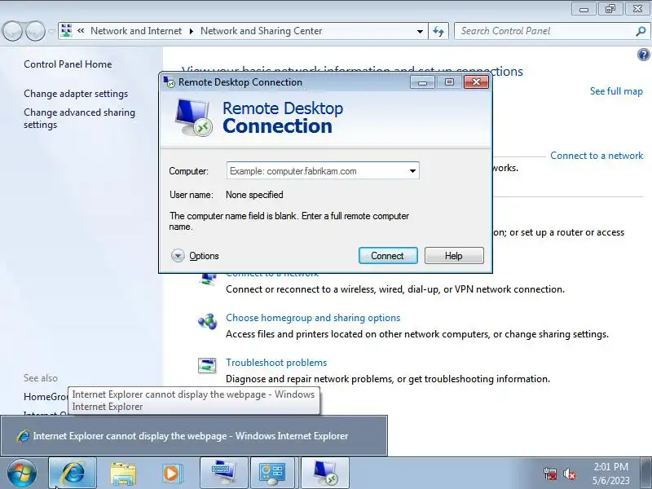Open Change advanced sharing settings

click(79, 118)
